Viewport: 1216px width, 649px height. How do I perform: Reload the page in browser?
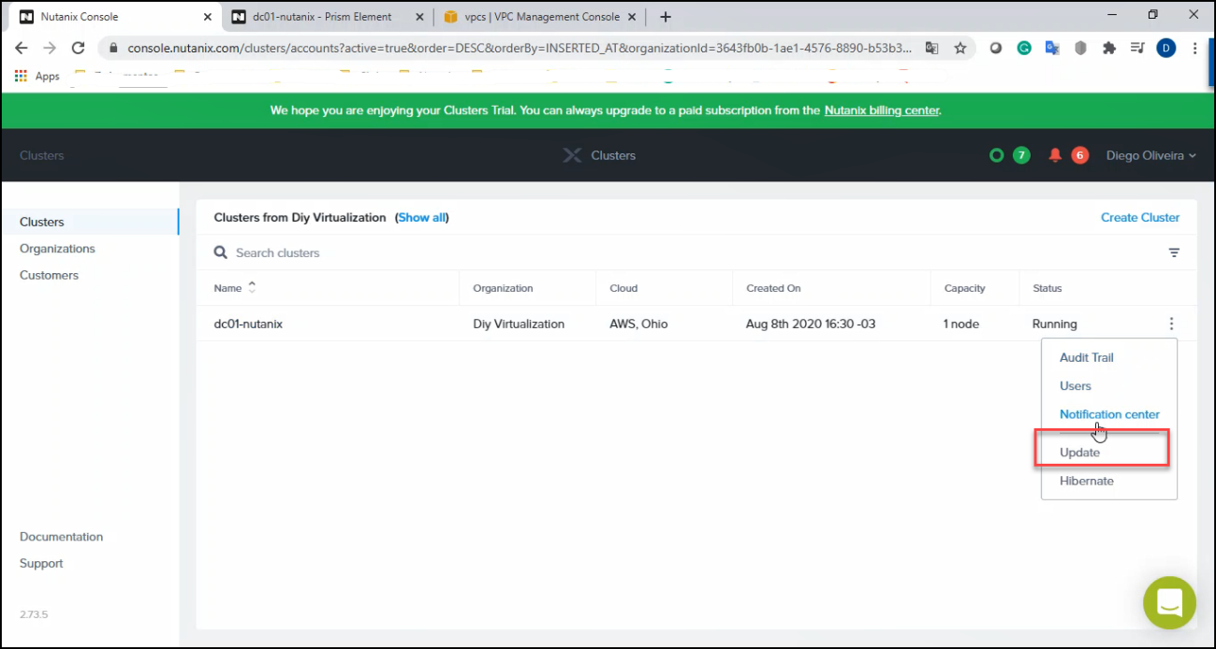coord(79,48)
